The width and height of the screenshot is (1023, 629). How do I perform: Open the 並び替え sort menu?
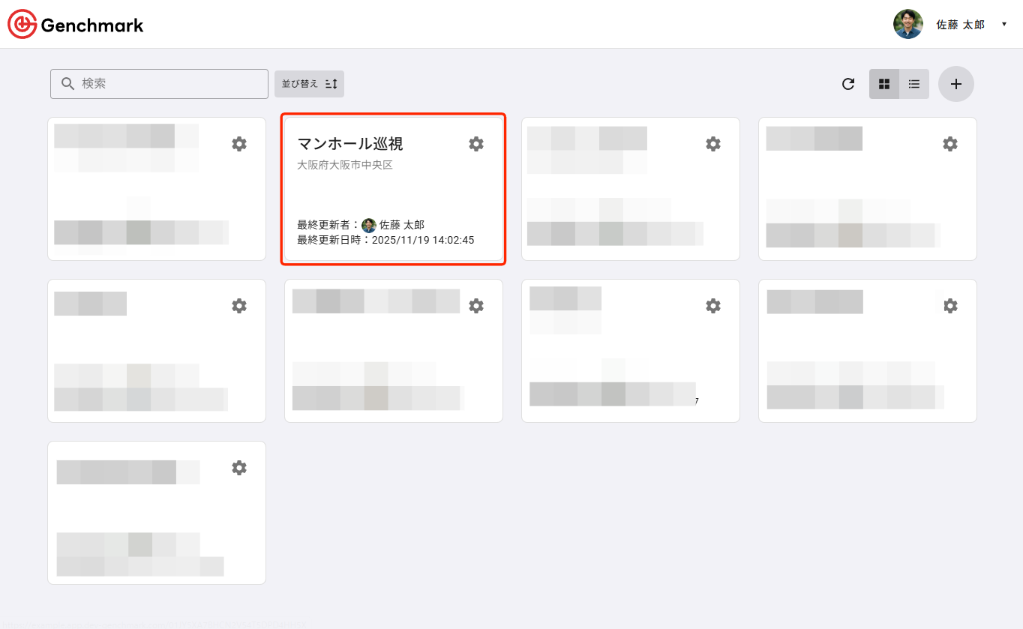pyautogui.click(x=309, y=84)
